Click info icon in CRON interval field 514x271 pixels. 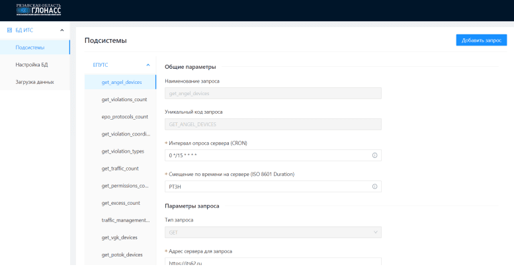[374, 155]
